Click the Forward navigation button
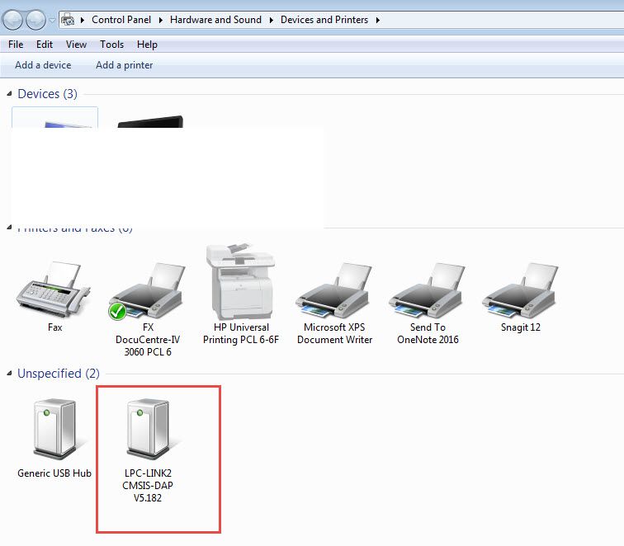Viewport: 624px width, 546px height. coord(35,20)
